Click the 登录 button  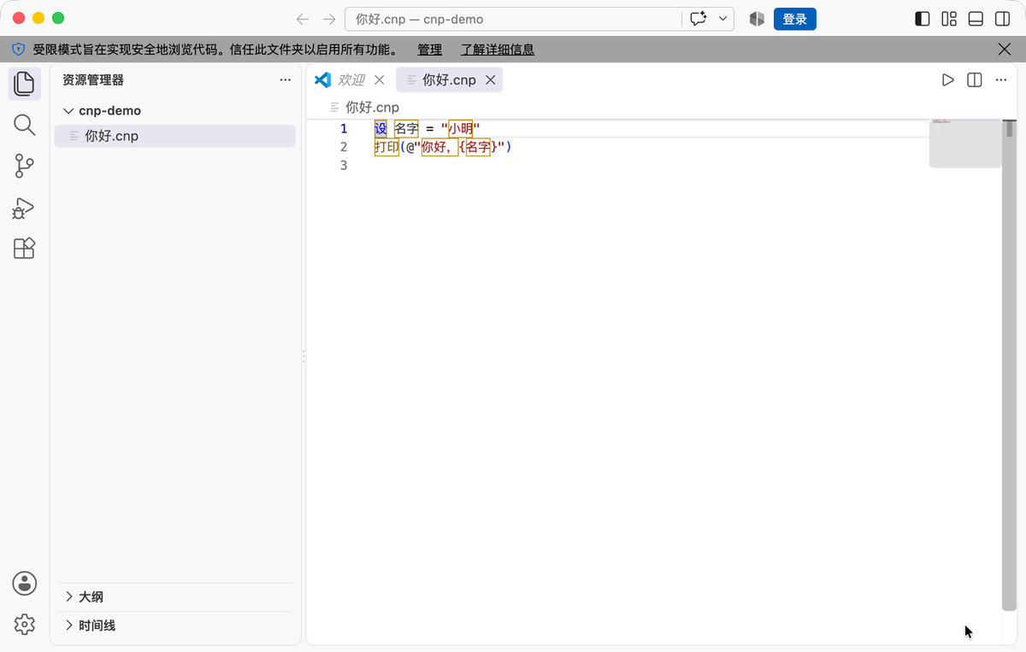click(x=795, y=19)
